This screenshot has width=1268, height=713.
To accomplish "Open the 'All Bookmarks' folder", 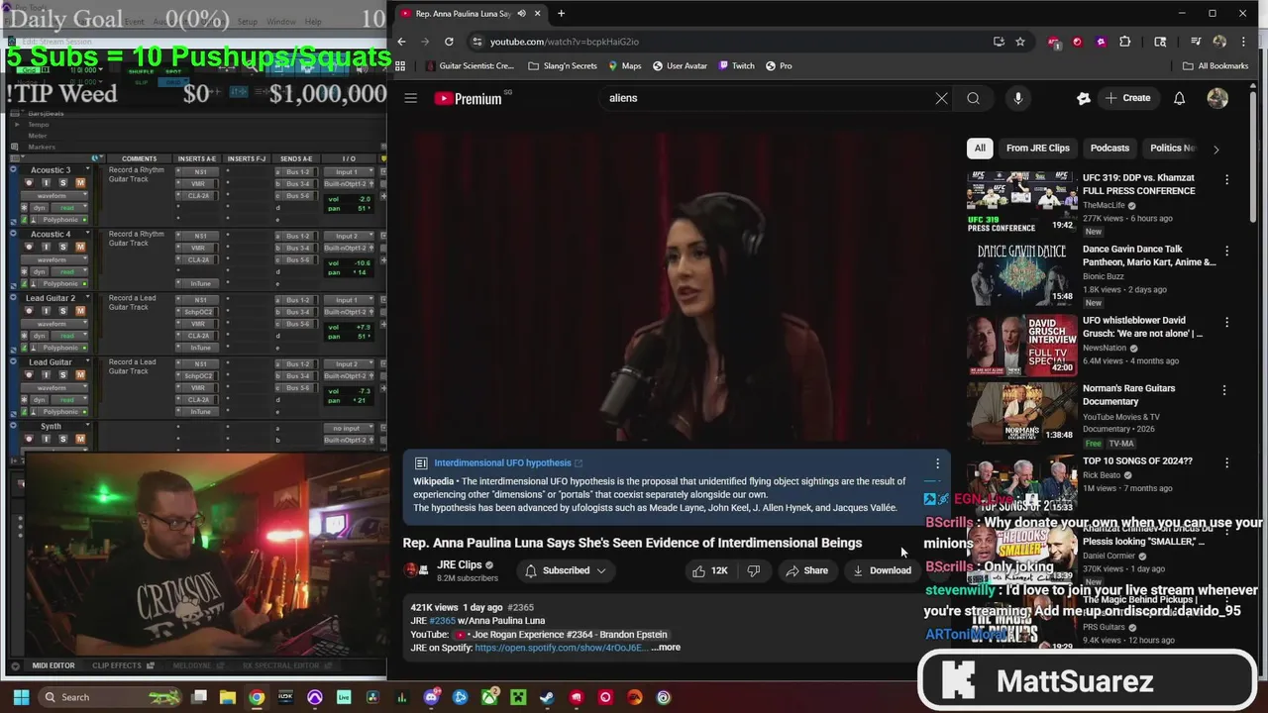I will 1215,65.
